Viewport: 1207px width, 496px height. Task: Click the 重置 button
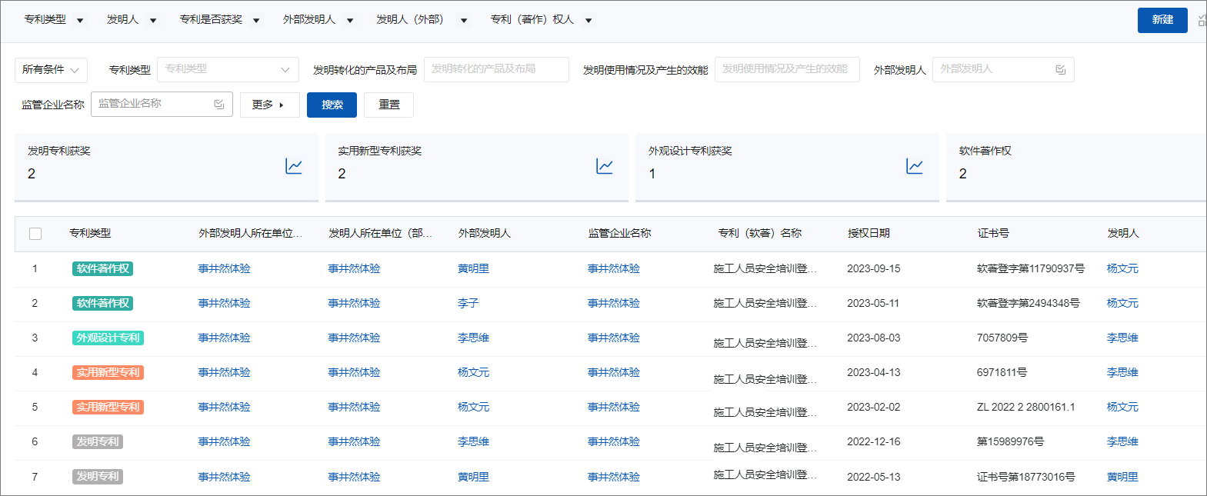tap(388, 105)
